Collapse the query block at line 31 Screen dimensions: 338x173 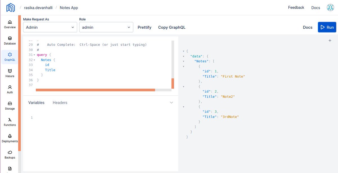34,55
